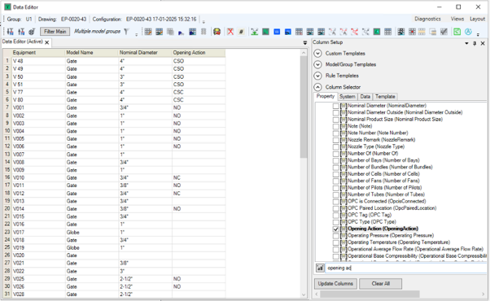Click the sort ascending toolbar icon
The image size is (490, 301).
pyautogui.click(x=21, y=32)
